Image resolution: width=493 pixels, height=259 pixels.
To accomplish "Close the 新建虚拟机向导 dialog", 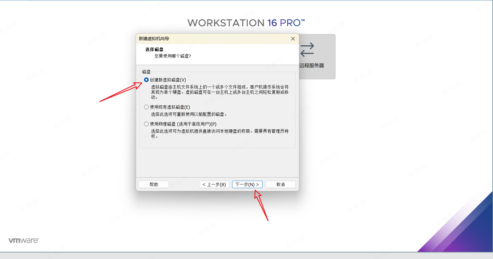I will 293,39.
